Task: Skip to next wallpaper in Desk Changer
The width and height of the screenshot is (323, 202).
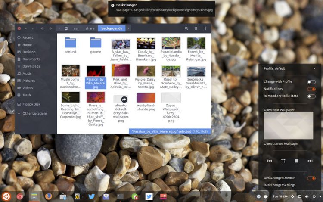Action: click(x=310, y=161)
